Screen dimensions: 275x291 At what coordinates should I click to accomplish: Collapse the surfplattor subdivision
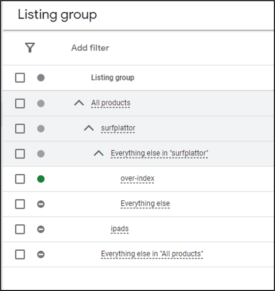click(89, 128)
